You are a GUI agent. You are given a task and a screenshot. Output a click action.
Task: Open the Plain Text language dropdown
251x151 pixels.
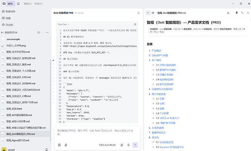coord(64,24)
